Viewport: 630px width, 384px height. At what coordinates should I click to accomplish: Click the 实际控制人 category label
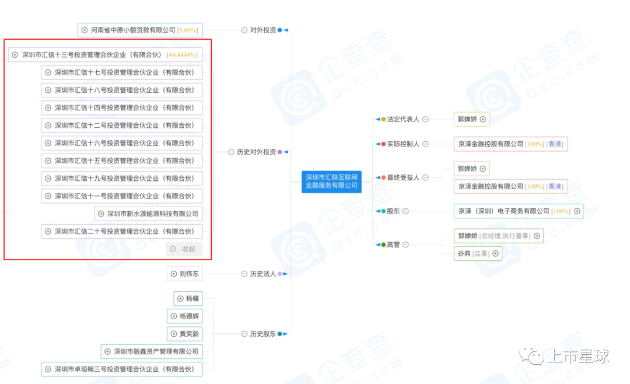click(403, 144)
